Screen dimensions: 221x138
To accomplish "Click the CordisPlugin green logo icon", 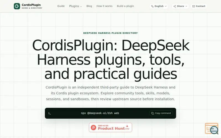I will (17, 6).
